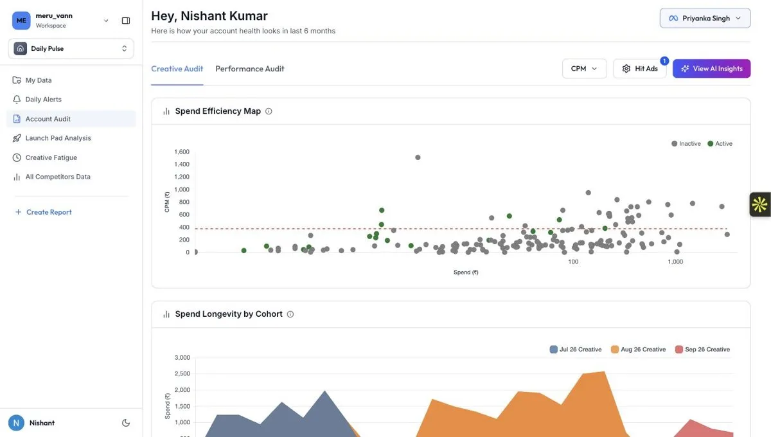Click the sparkle icon on AI Insights

[x=685, y=69]
